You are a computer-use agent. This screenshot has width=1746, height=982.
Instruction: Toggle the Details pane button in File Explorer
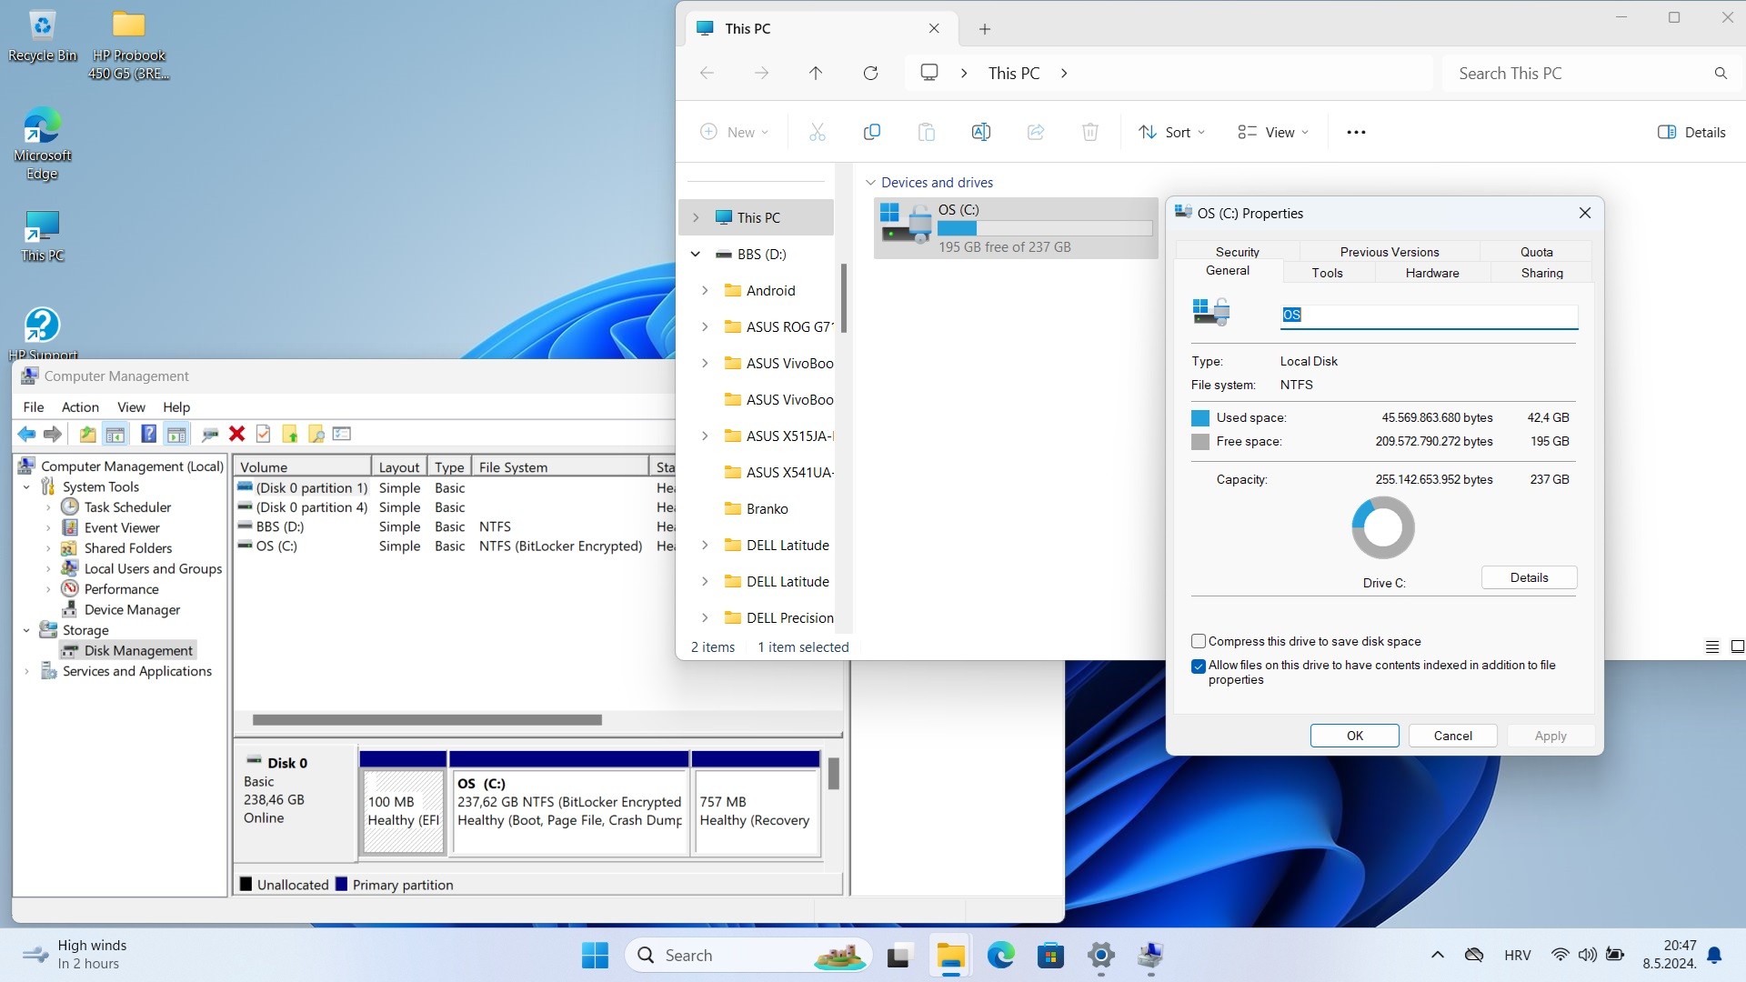(x=1692, y=132)
